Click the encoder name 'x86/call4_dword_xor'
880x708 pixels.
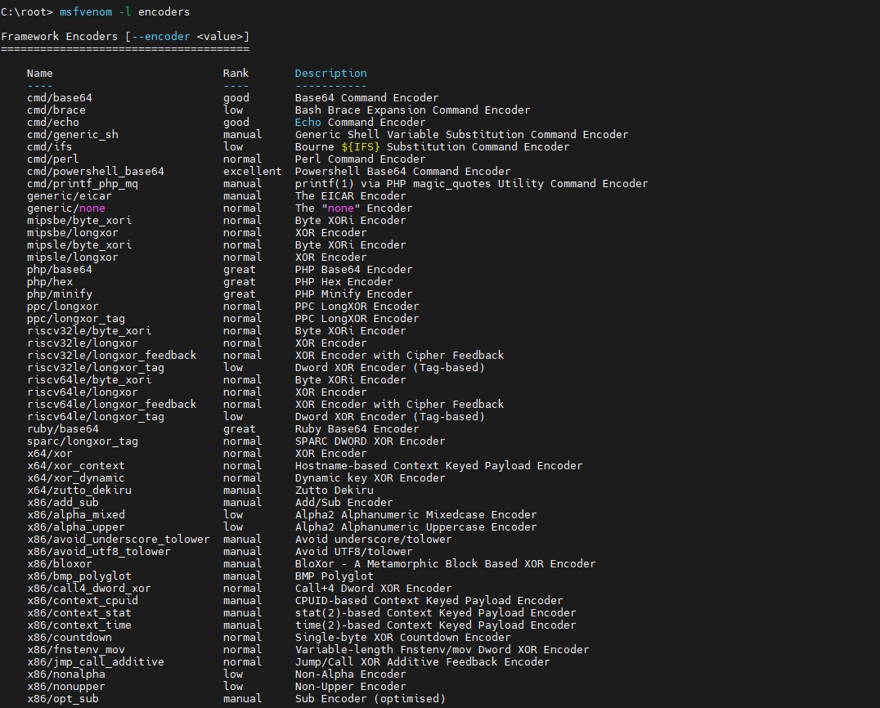89,589
